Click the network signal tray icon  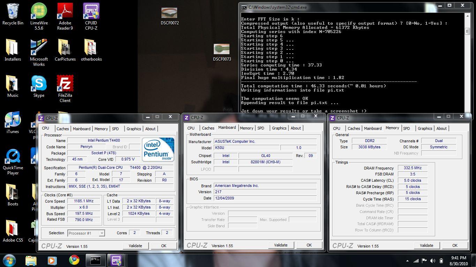[x=416, y=261]
